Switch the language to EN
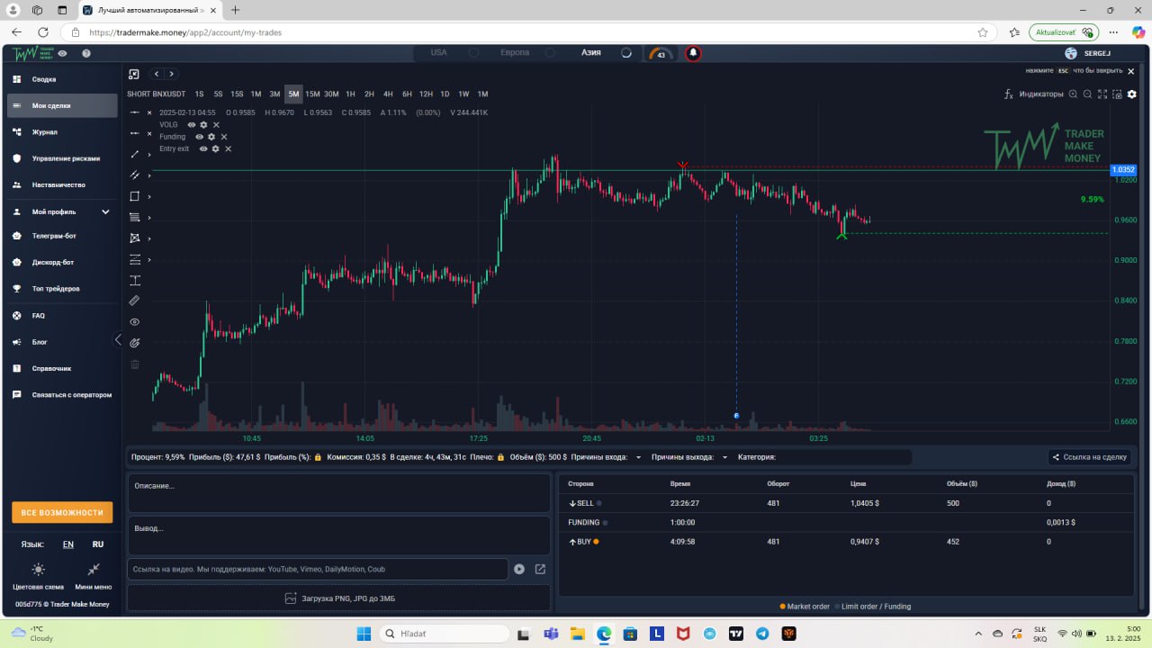Image resolution: width=1152 pixels, height=648 pixels. click(x=68, y=544)
